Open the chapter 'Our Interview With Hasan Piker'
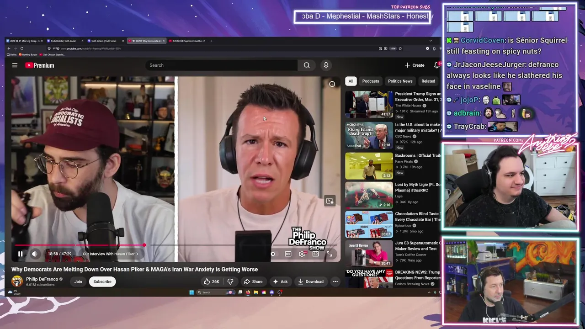The width and height of the screenshot is (585, 329). (x=110, y=254)
